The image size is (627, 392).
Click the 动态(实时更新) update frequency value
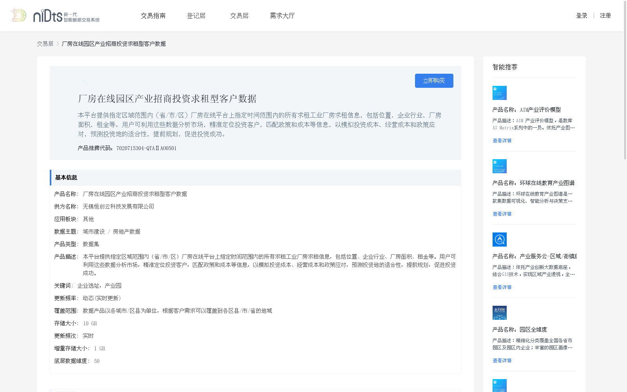click(x=102, y=298)
